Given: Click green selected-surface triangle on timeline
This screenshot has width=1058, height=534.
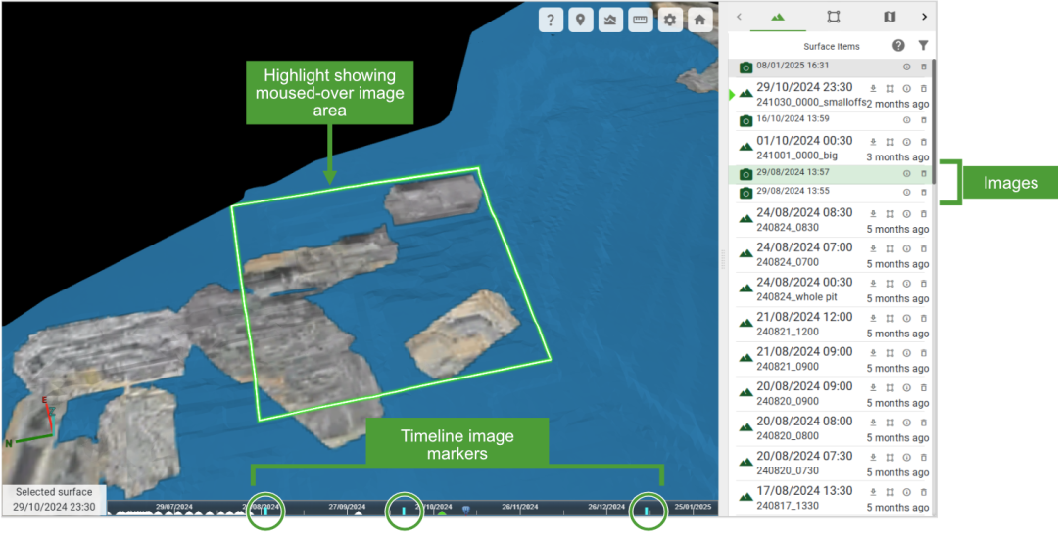Looking at the screenshot, I should [442, 512].
